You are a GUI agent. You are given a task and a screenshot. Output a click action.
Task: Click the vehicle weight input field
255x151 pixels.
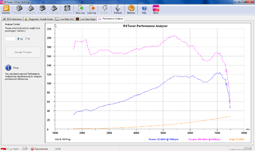point(10,39)
